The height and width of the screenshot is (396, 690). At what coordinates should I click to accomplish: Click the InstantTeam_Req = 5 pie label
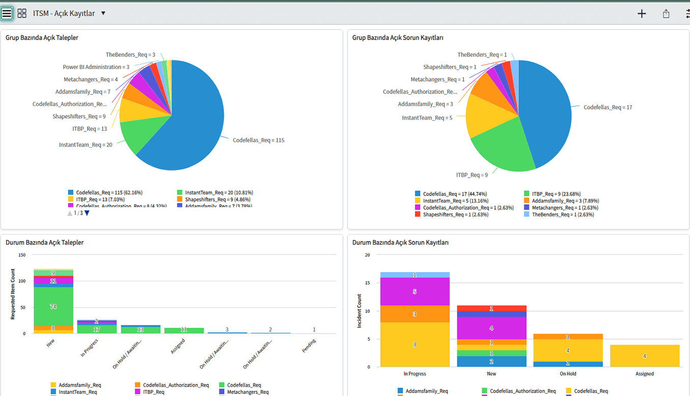(427, 118)
